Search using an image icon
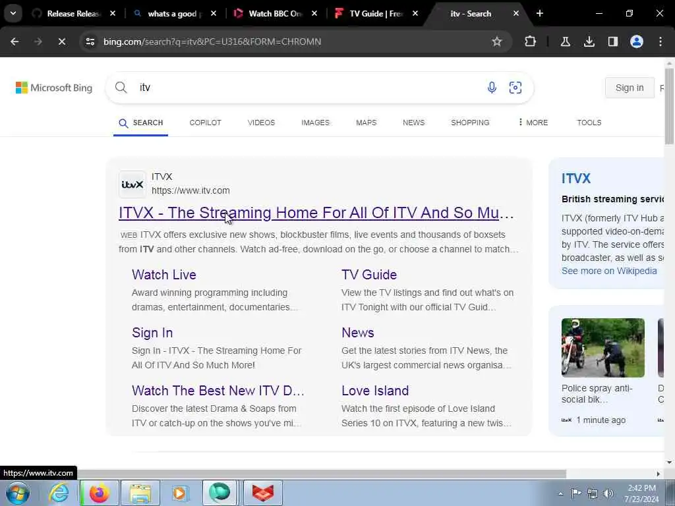Viewport: 675px width, 506px height. [x=515, y=88]
